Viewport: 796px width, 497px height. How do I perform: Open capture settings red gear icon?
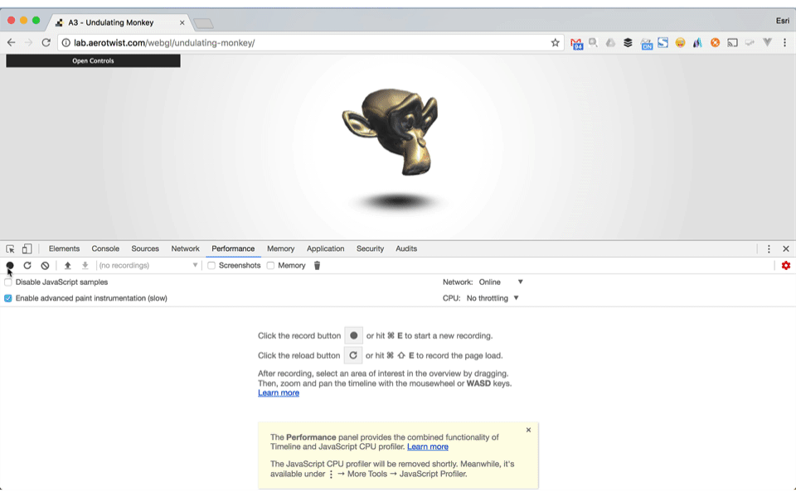pos(786,265)
